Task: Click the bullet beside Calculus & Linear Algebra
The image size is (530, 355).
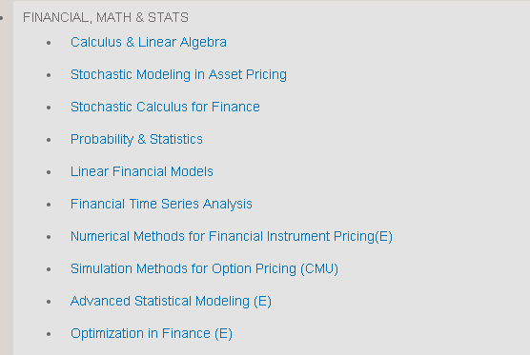Action: (x=49, y=43)
